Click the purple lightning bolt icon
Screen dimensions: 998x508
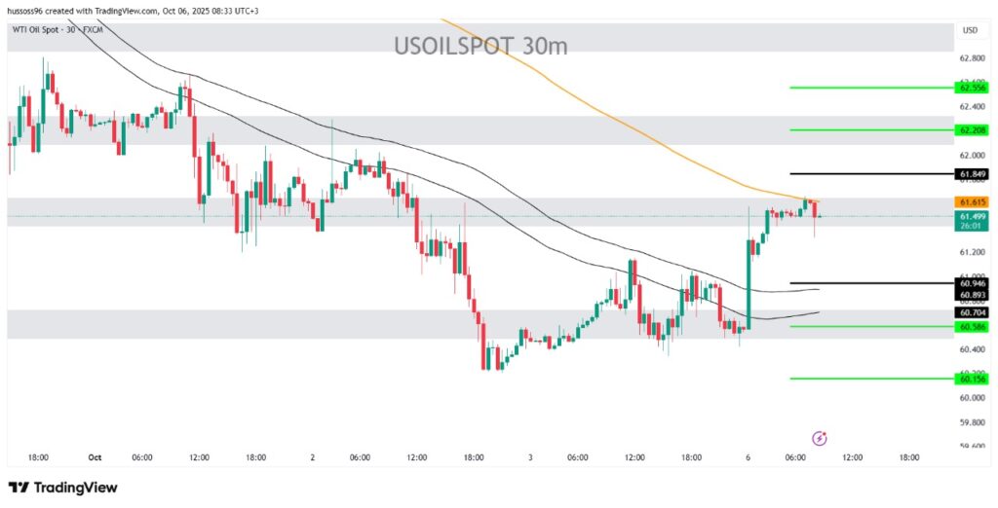[820, 438]
